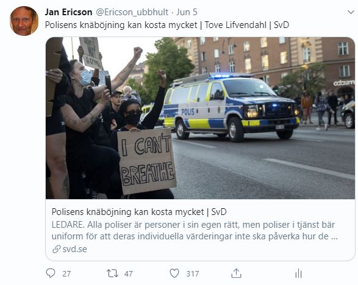Like the tweet with the heart icon

[x=174, y=273]
